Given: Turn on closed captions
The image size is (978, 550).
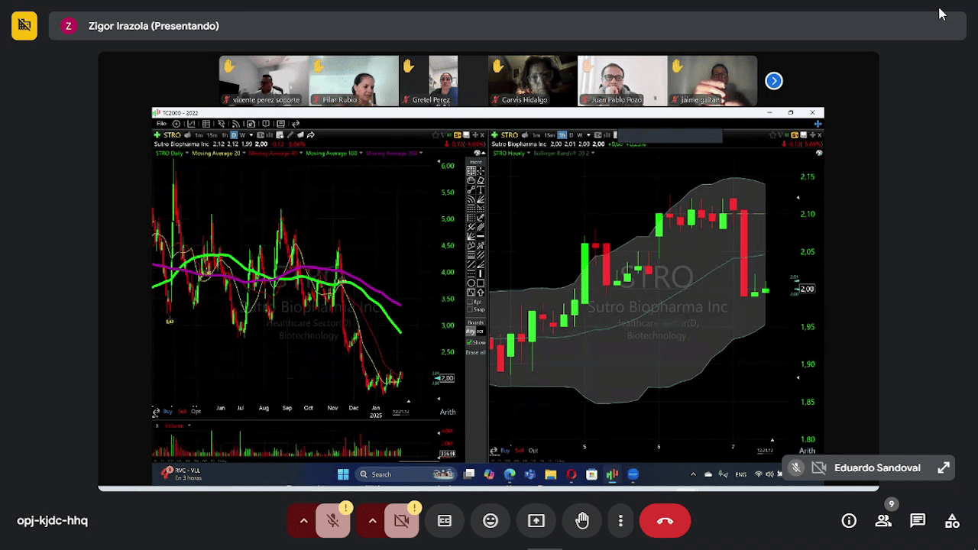Looking at the screenshot, I should [x=445, y=521].
